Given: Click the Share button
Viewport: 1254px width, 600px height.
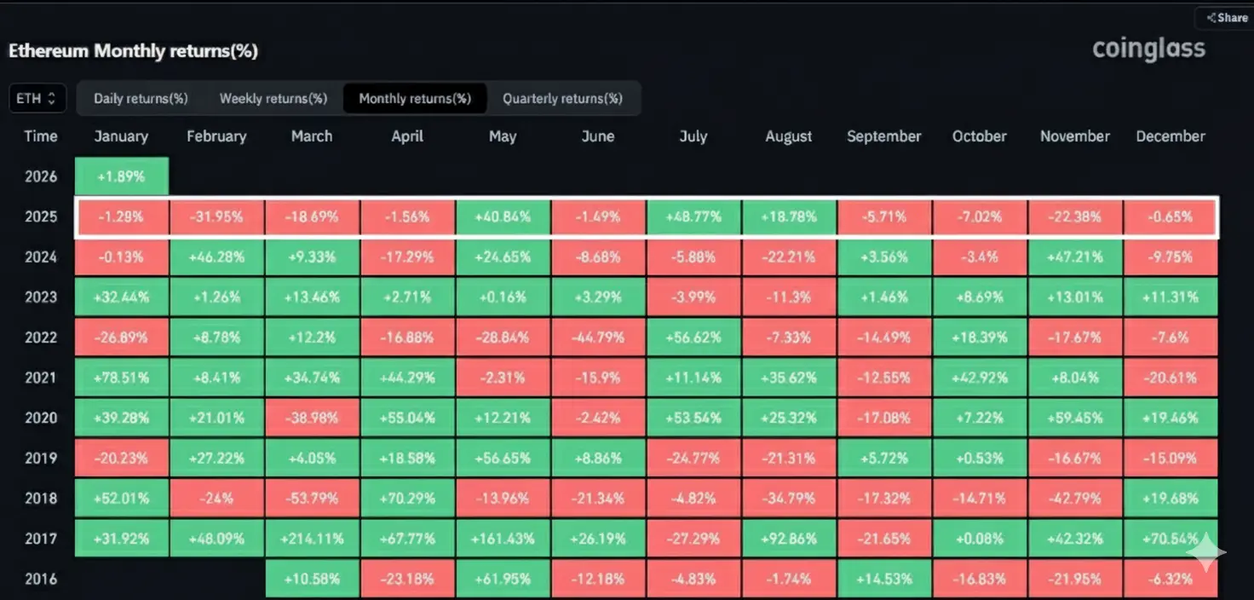Looking at the screenshot, I should click(x=1226, y=18).
